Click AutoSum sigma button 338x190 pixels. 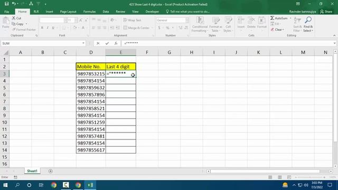pos(279,18)
